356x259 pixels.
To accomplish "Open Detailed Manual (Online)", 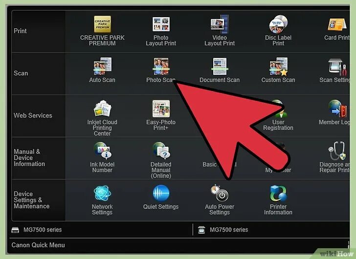I will click(x=161, y=160).
